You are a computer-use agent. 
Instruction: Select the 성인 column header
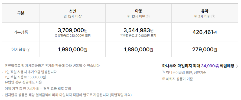coord(73,13)
